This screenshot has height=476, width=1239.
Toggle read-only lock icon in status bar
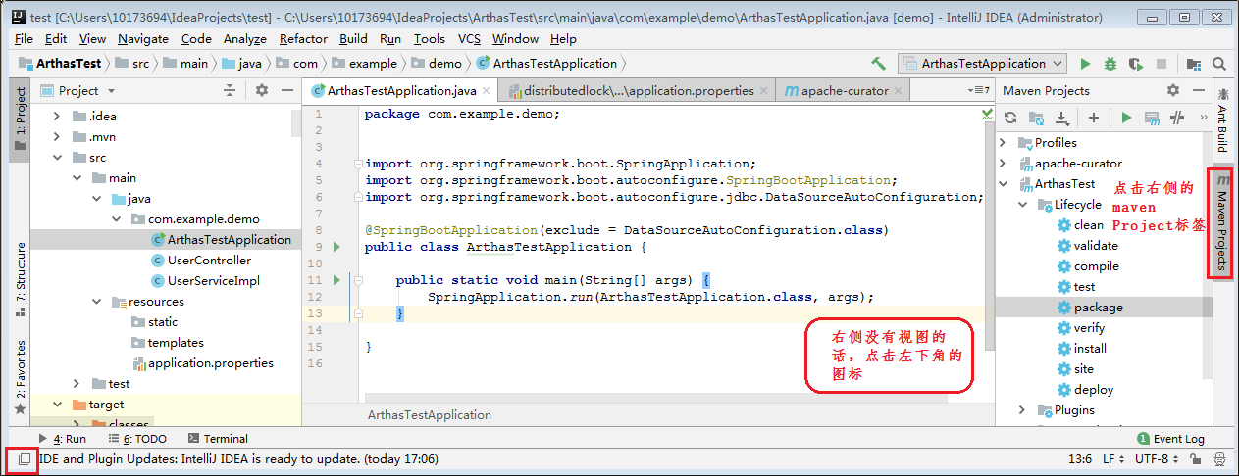pyautogui.click(x=1196, y=458)
